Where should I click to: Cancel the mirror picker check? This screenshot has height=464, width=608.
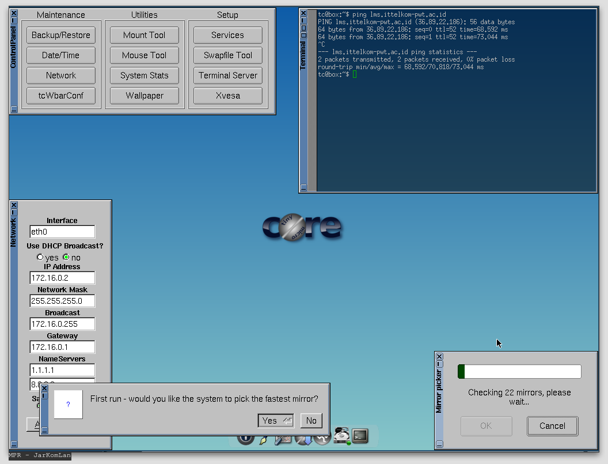pyautogui.click(x=552, y=426)
